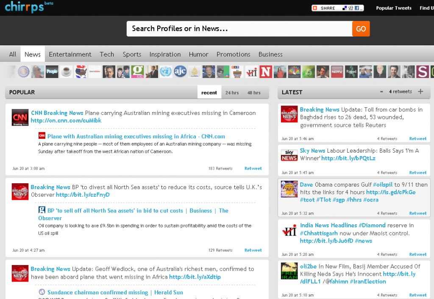Retweet the CNN Cameroon plane tweet
434x299 pixels.
253,168
